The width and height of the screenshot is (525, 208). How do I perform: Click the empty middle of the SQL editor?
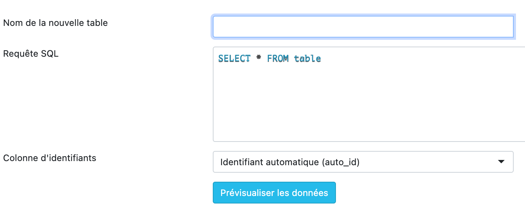tap(369, 98)
